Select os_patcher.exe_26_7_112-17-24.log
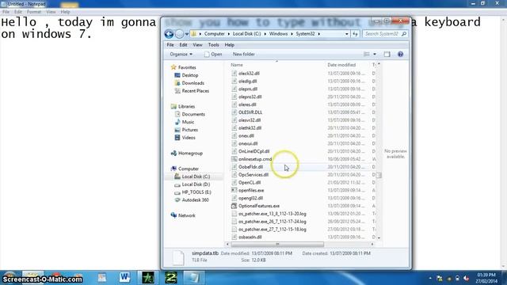This screenshot has width=507, height=285. [x=273, y=222]
